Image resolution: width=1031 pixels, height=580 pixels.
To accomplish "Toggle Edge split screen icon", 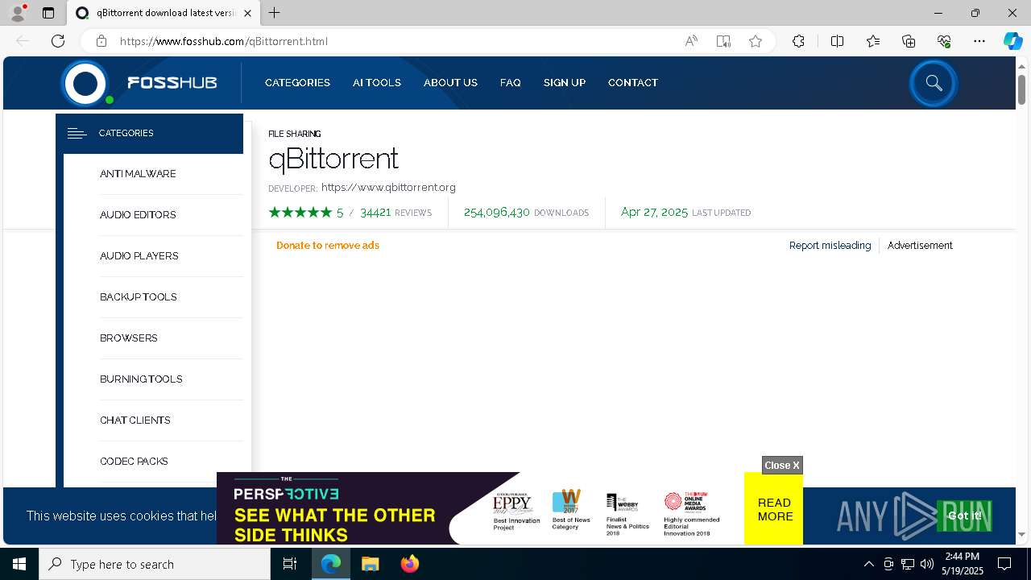I will coord(837,41).
